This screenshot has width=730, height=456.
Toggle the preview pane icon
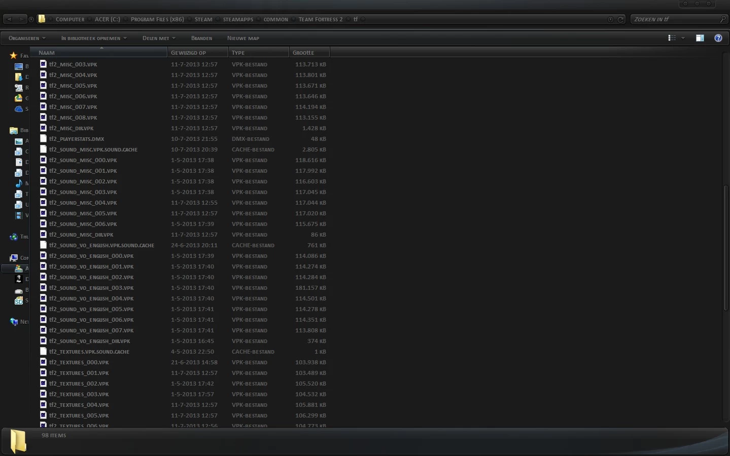[x=700, y=38]
